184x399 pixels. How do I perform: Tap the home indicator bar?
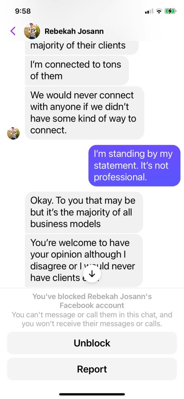(x=92, y=394)
